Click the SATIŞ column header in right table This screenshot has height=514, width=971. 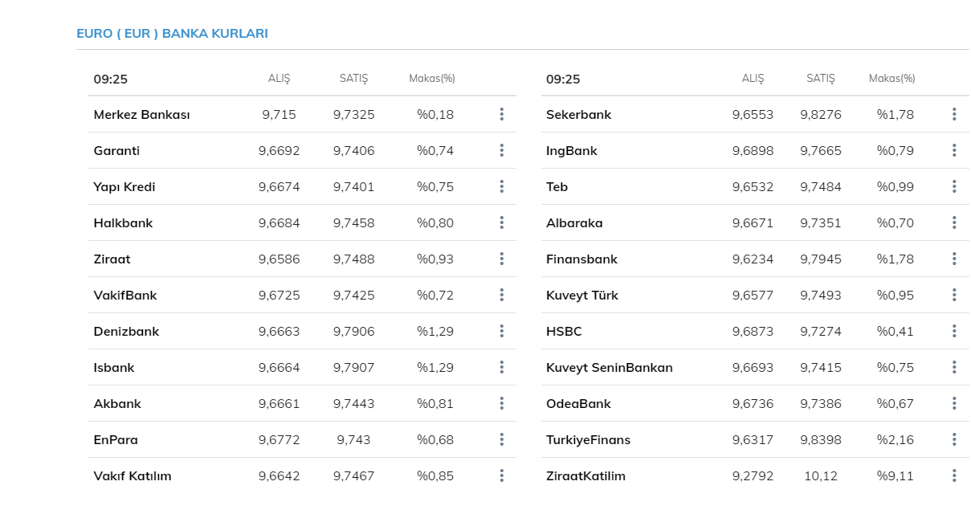821,79
